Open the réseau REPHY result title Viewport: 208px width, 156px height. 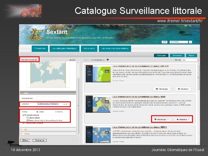pos(140,127)
